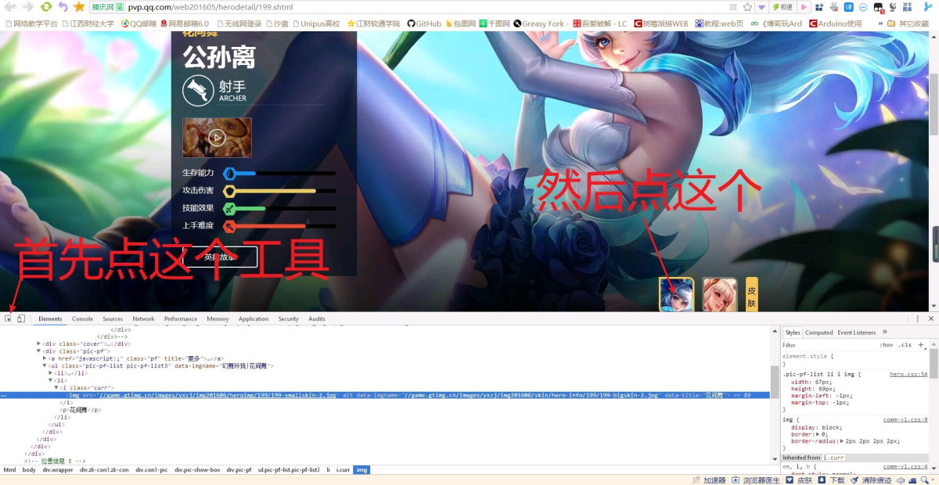Open the Application tab
Viewport: 939px width, 485px height.
pyautogui.click(x=254, y=319)
